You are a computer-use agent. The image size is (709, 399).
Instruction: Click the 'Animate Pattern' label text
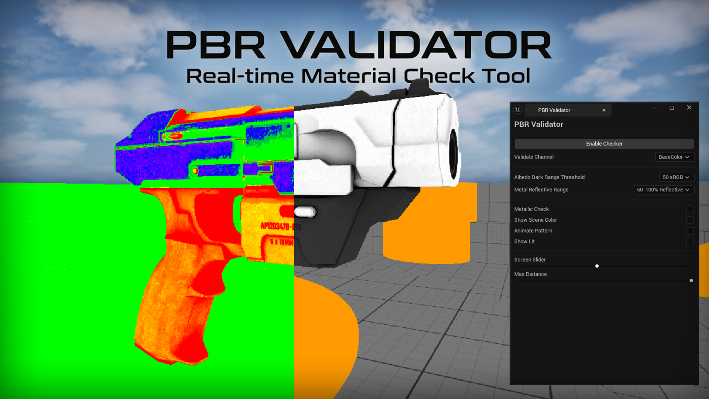click(533, 231)
